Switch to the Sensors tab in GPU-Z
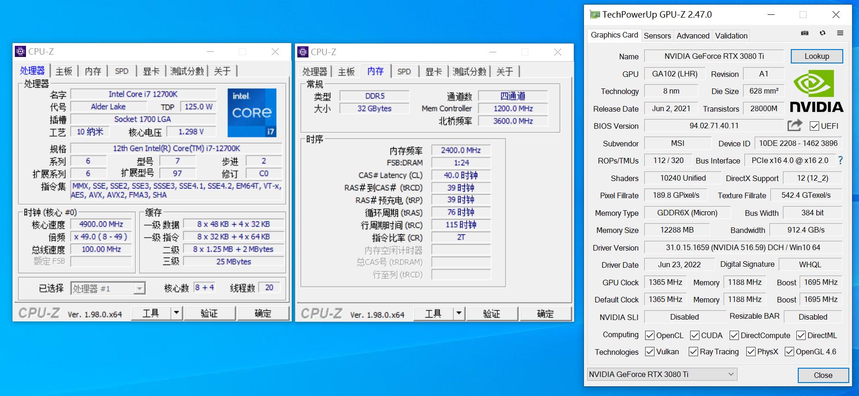This screenshot has height=396, width=859. pos(657,36)
